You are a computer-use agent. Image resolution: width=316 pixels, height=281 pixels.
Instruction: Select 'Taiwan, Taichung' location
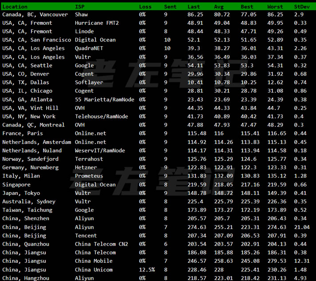pos(27,210)
